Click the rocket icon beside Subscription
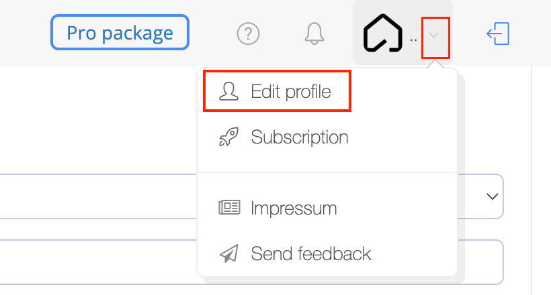This screenshot has width=551, height=295. tap(228, 137)
